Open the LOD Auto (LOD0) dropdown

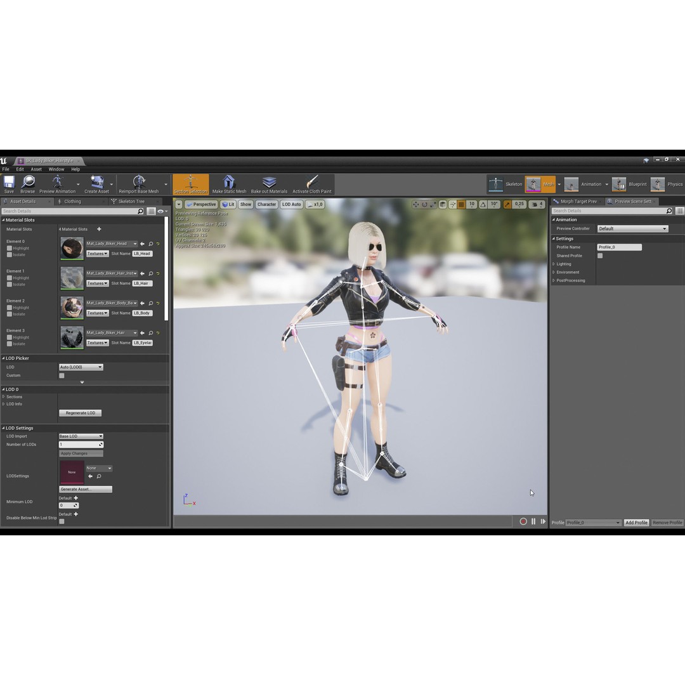(x=81, y=367)
